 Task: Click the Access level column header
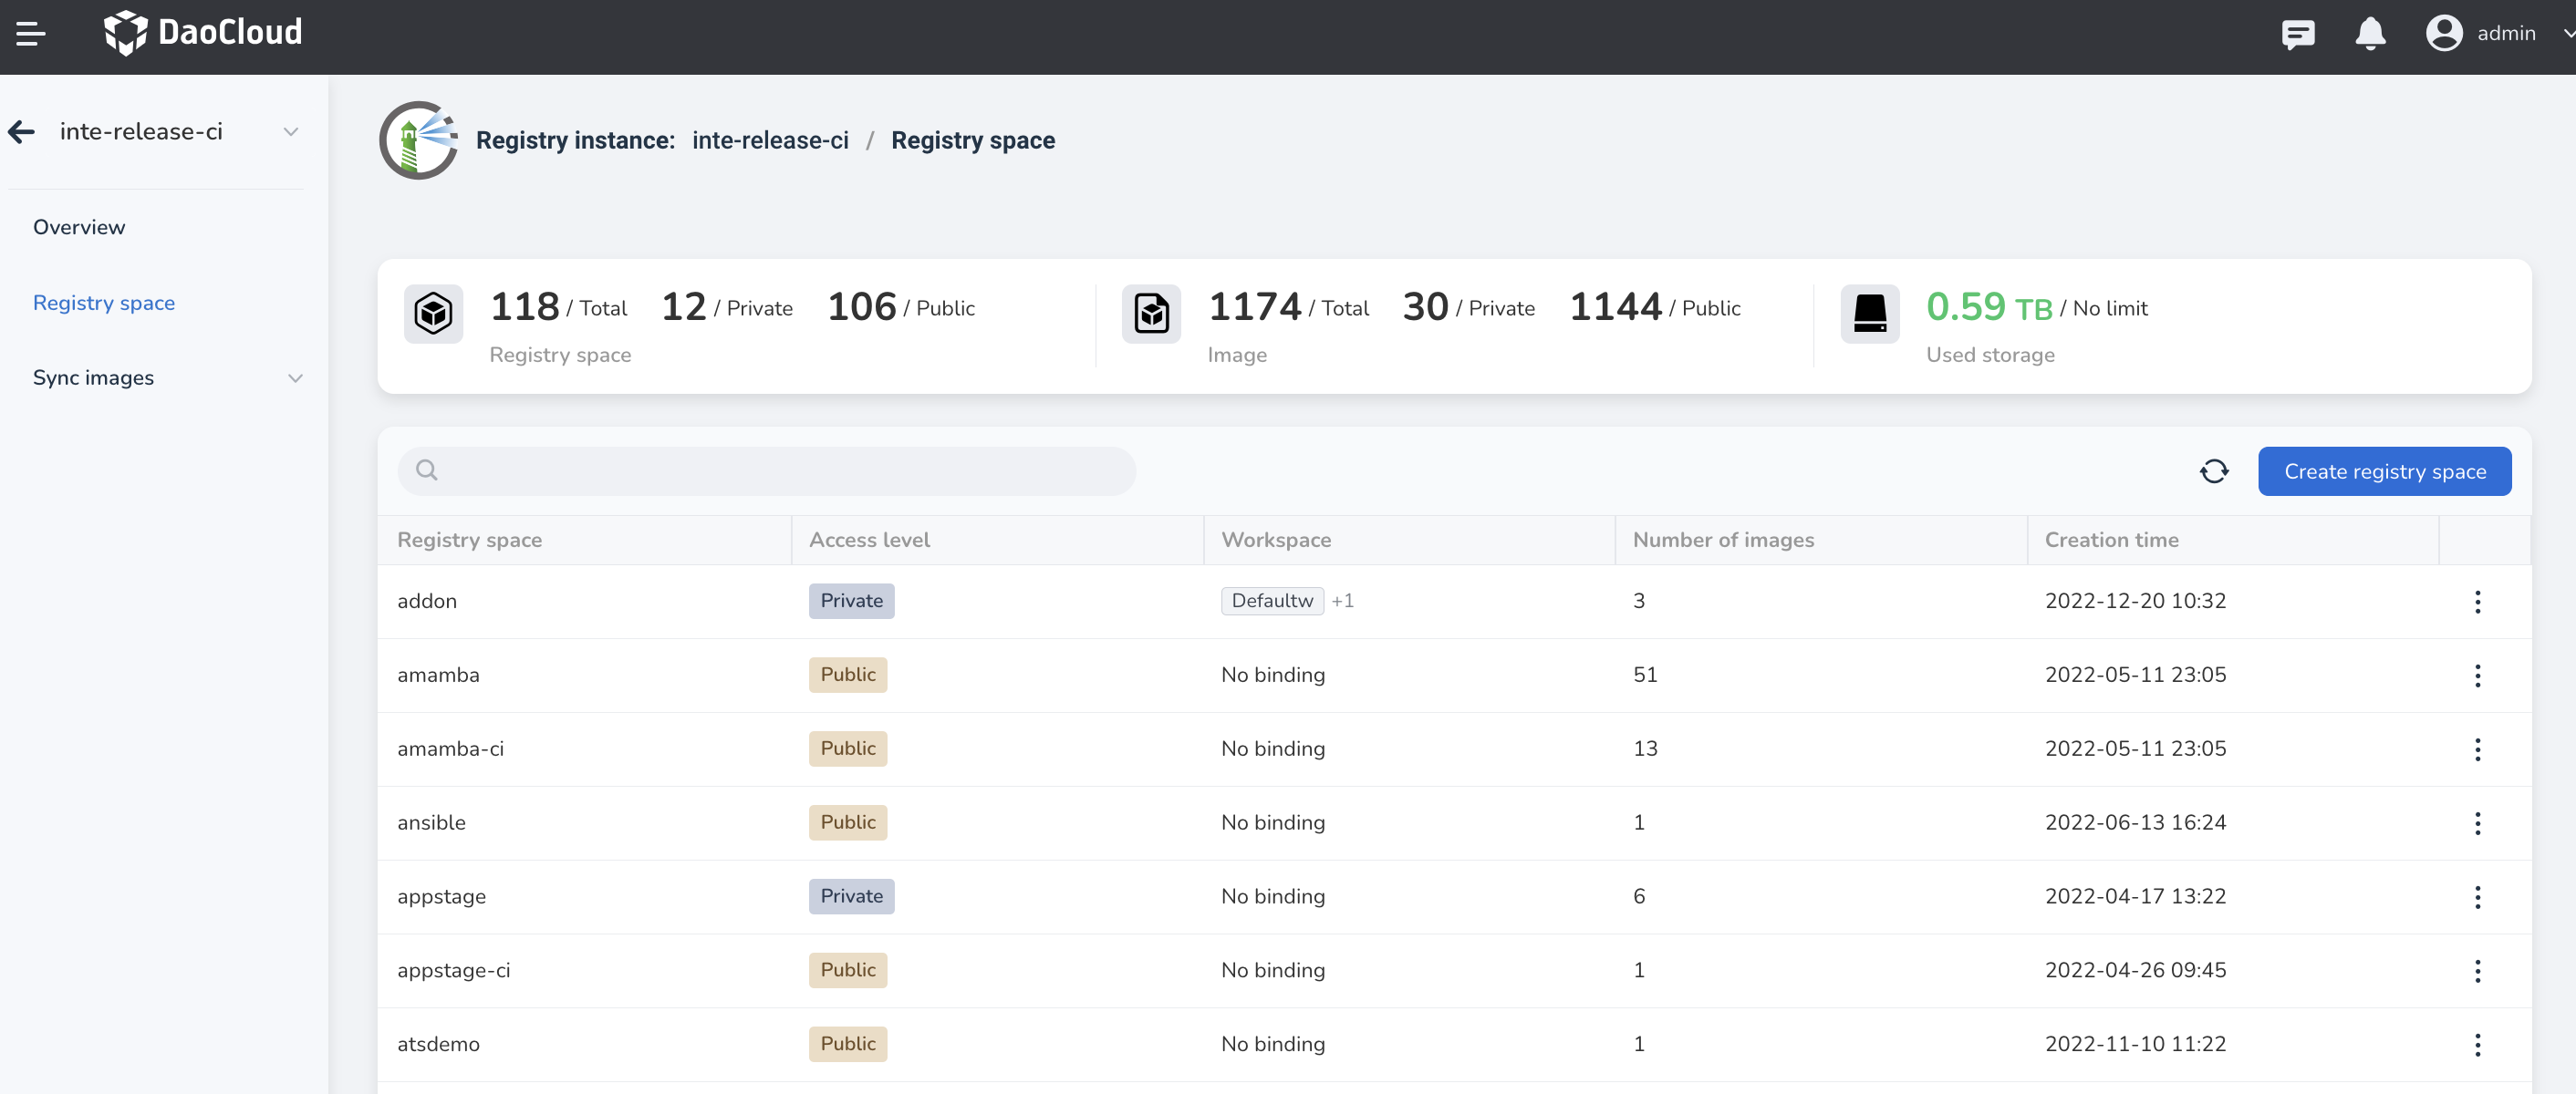coord(869,540)
